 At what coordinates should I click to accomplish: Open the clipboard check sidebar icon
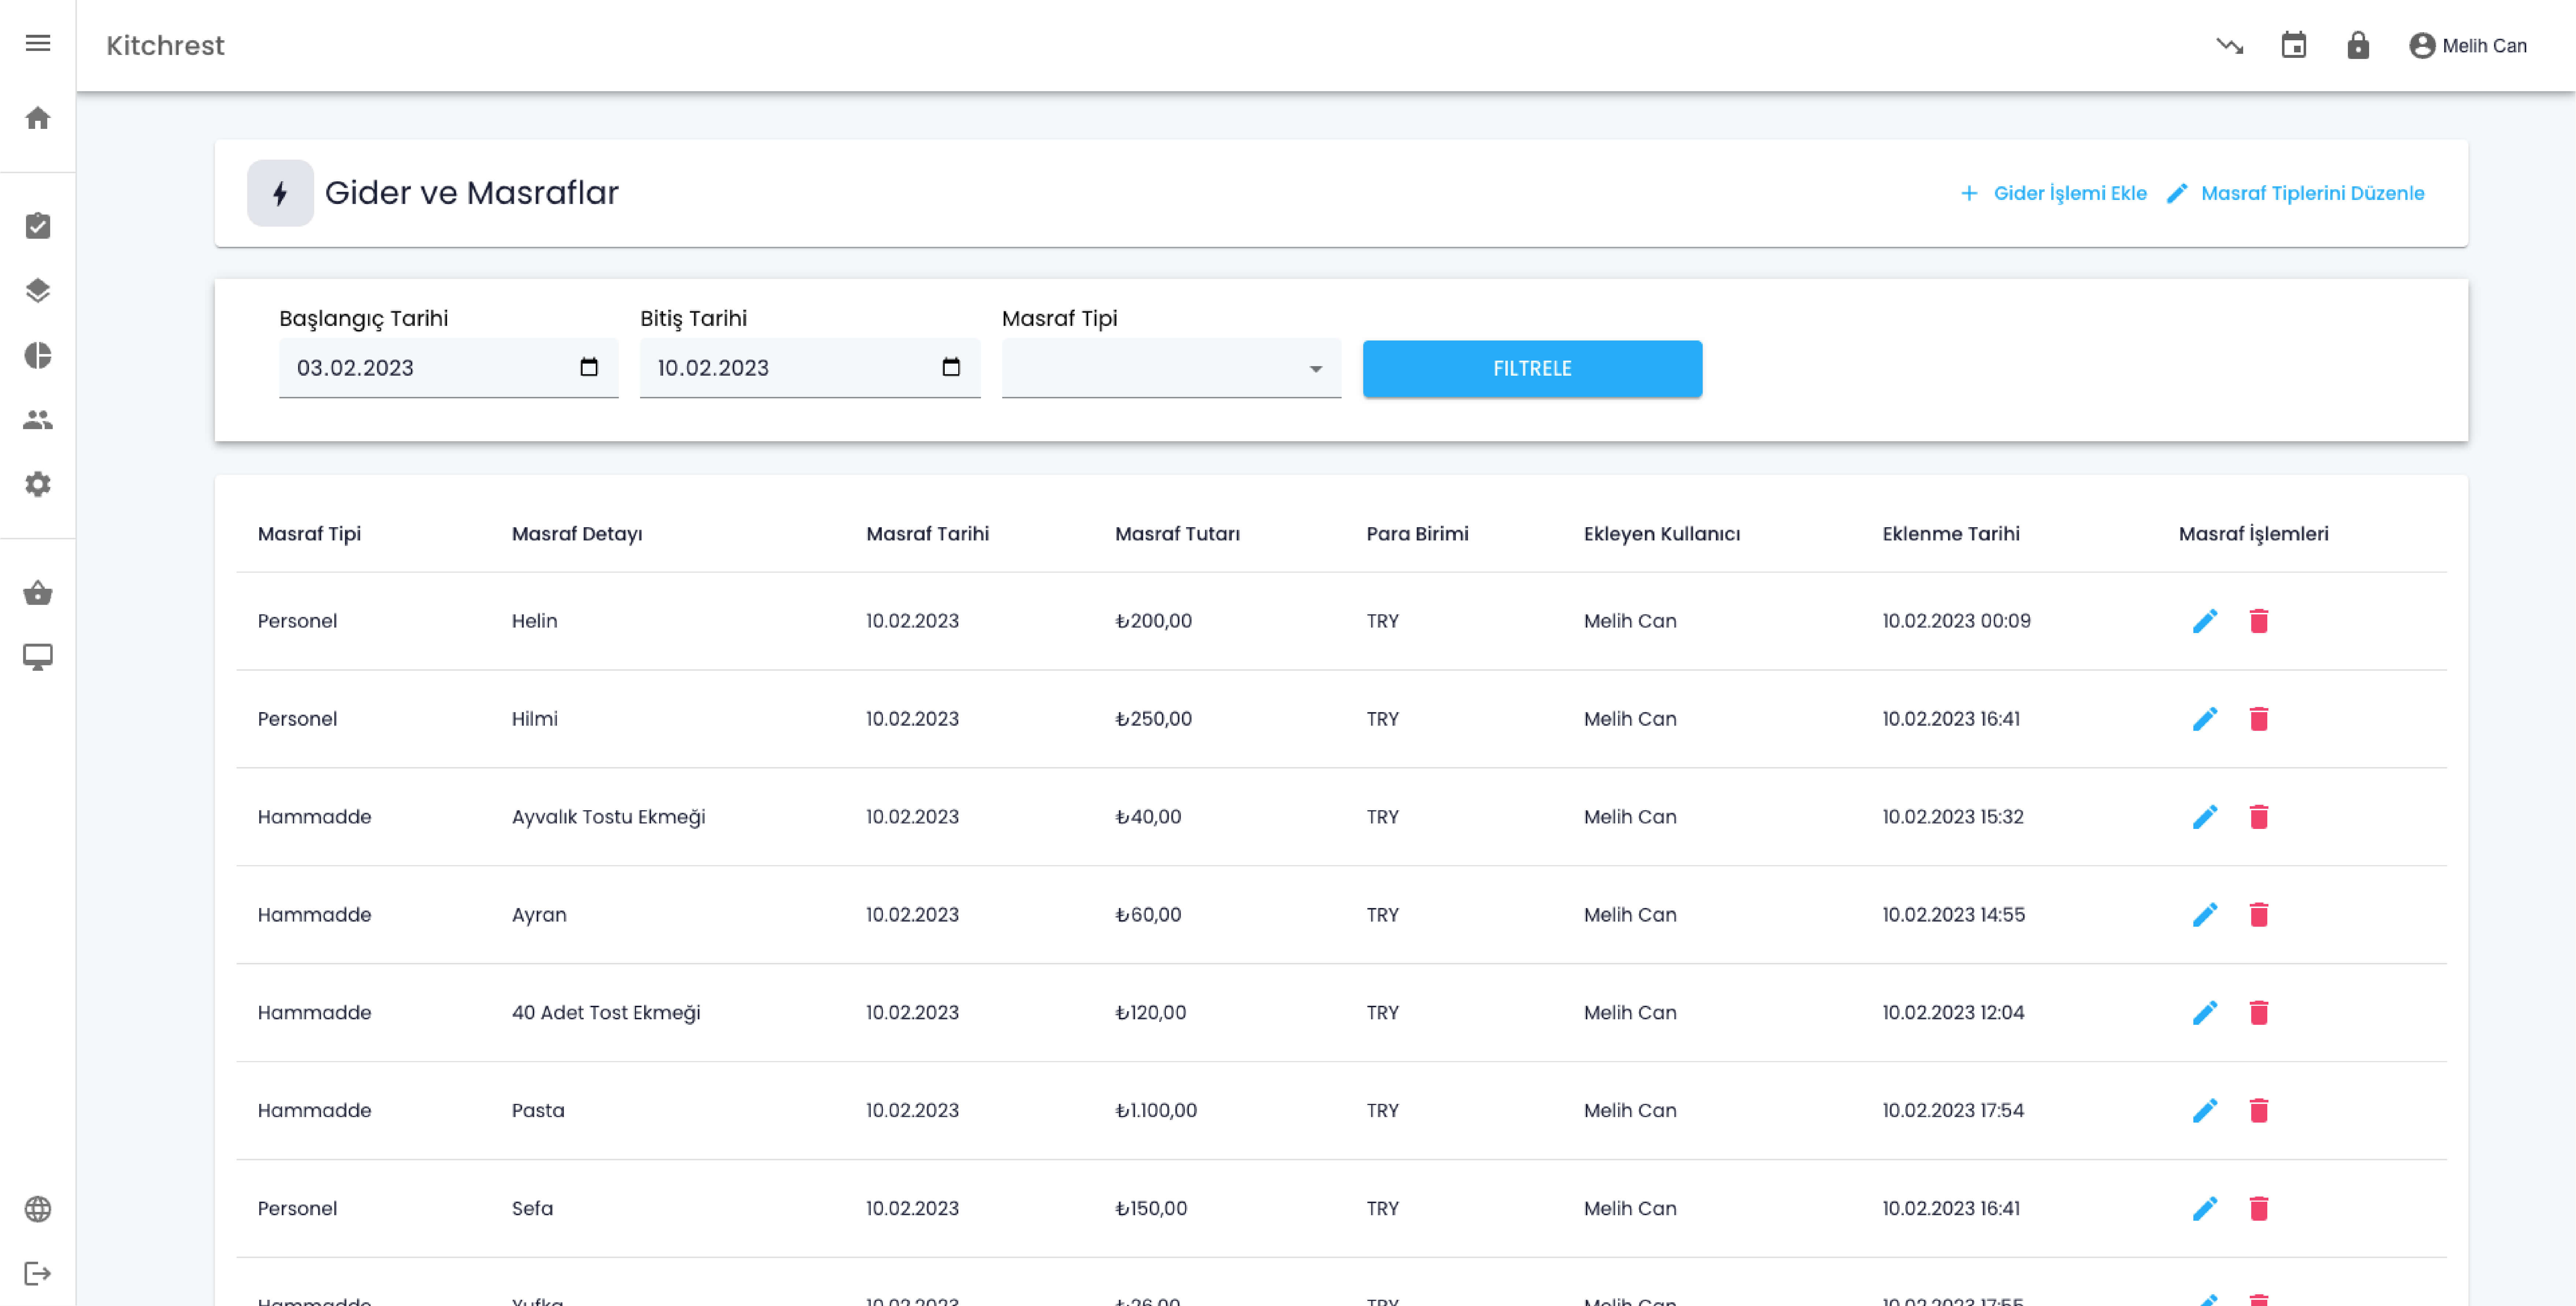(x=38, y=226)
